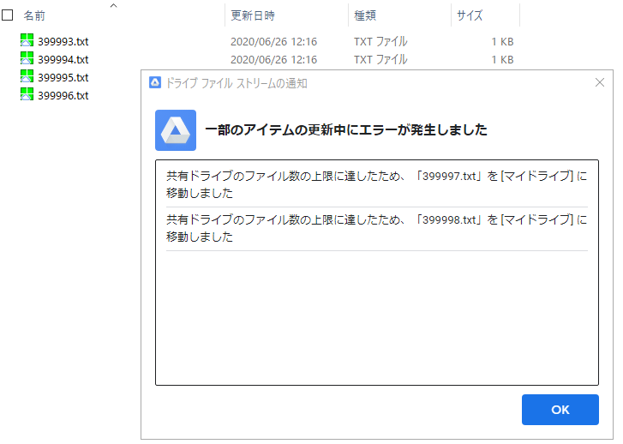Viewport: 623px width, 444px height.
Task: Select the 399997.txt error message entry
Action: point(377,184)
